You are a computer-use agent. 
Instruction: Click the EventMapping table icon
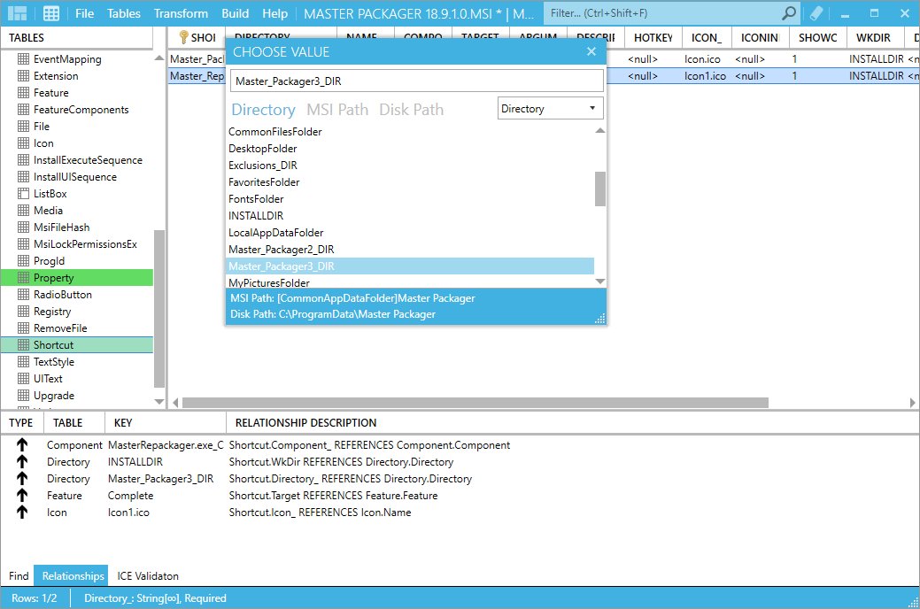pyautogui.click(x=24, y=58)
